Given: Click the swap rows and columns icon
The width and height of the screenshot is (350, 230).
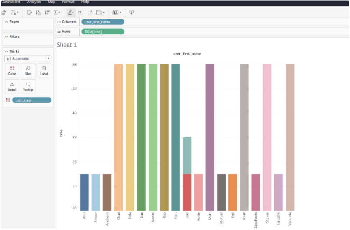Looking at the screenshot, I should (29, 12).
